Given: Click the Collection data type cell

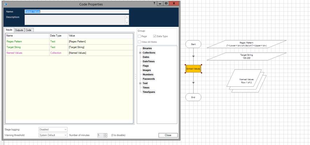Looking at the screenshot, I should point(59,53).
